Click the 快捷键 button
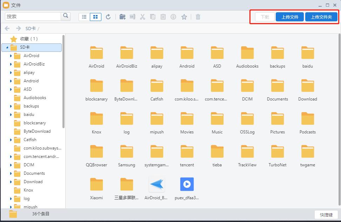341x222 pixels. click(326, 215)
